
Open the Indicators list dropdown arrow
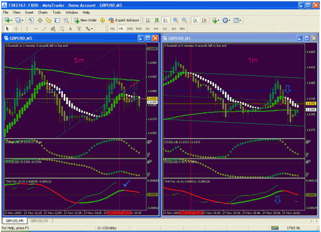click(x=218, y=20)
